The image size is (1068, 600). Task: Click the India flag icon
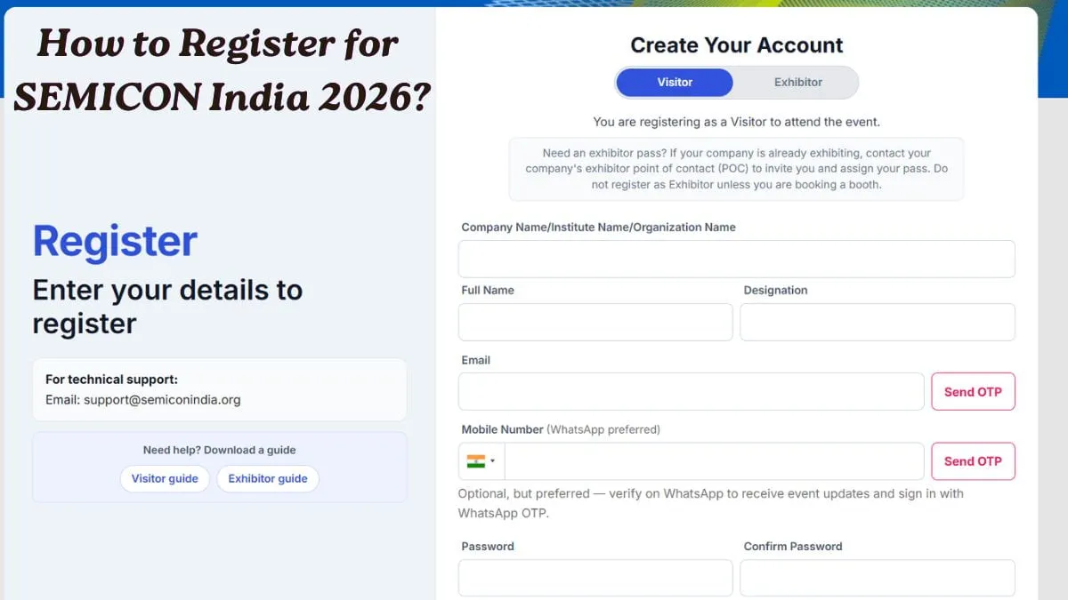coord(476,461)
